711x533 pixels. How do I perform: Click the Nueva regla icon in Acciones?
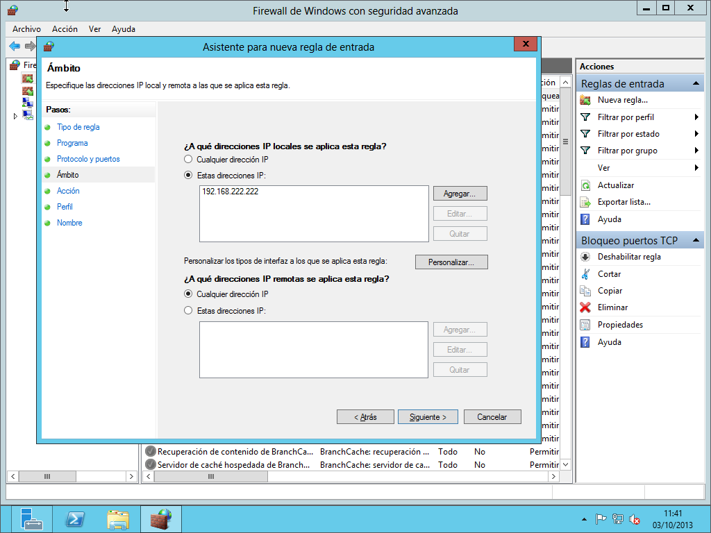click(585, 100)
